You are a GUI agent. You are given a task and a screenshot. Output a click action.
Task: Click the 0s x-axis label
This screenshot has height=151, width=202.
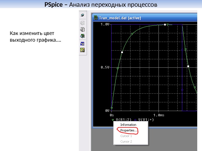click(x=112, y=115)
